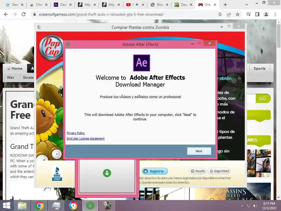Mute audio on the YouTube tab

tap(137, 5)
